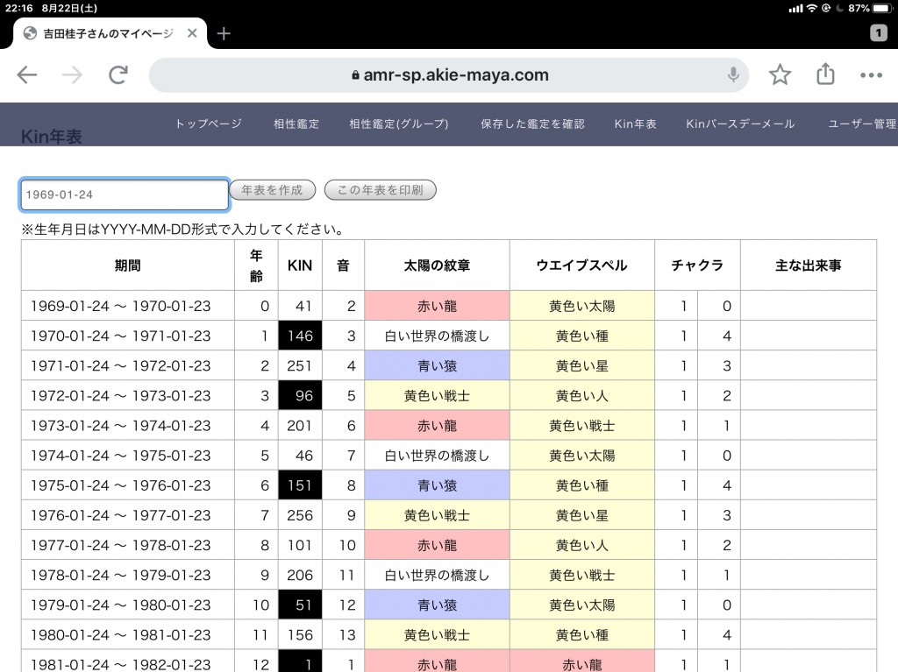898x672 pixels.
Task: Select 黄色い太陽 wavespell in the 1969 row
Action: click(582, 306)
